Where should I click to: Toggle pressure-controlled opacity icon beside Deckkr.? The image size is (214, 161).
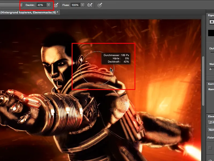click(x=56, y=5)
